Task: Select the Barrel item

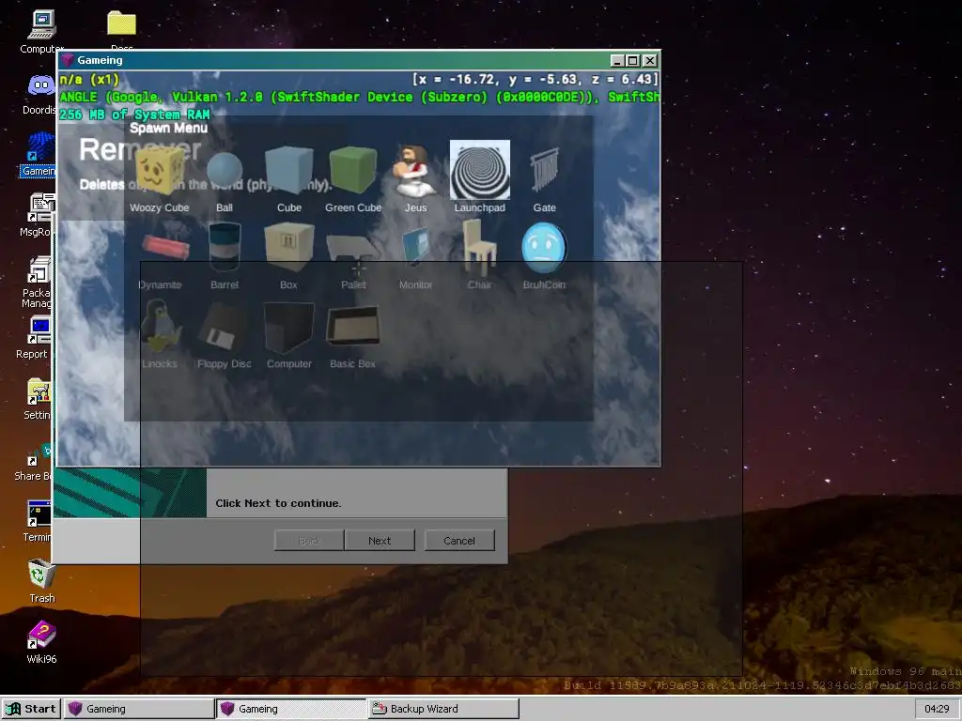Action: coord(225,256)
